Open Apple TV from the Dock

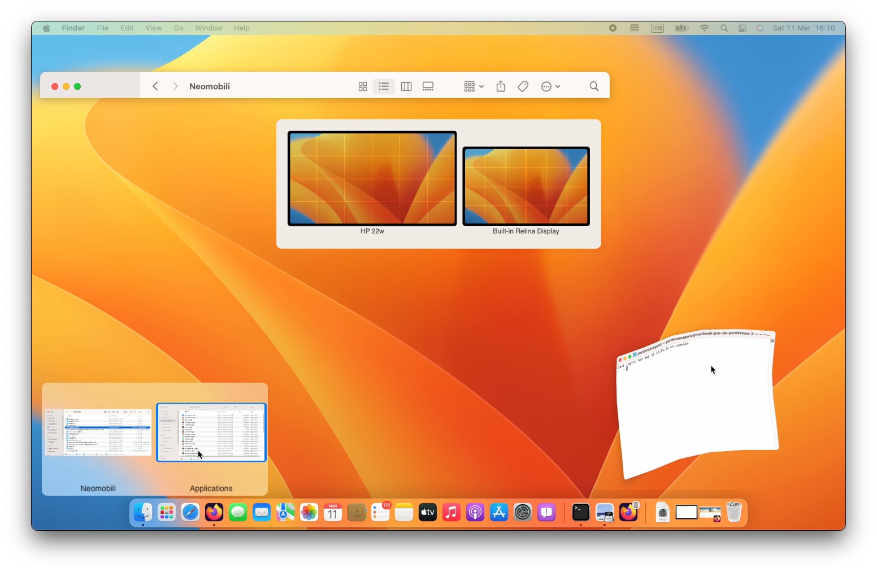coord(428,513)
